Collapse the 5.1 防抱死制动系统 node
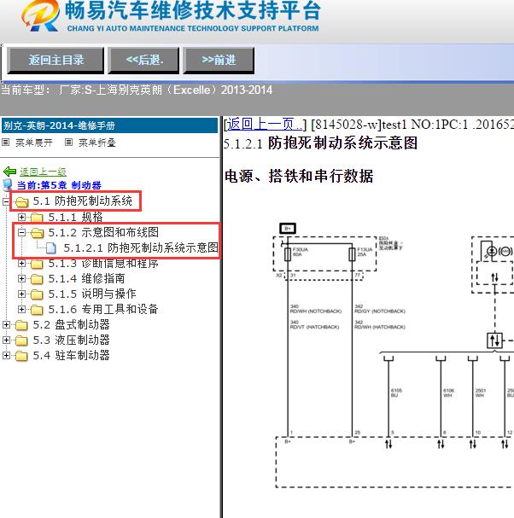Viewport: 514px width, 518px height. [6, 201]
